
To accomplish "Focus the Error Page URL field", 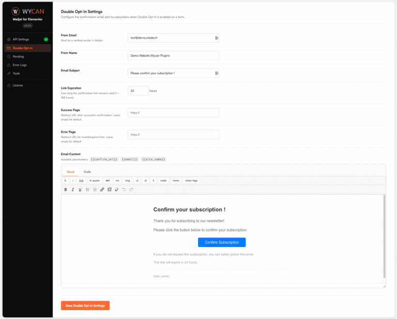I will click(174, 135).
